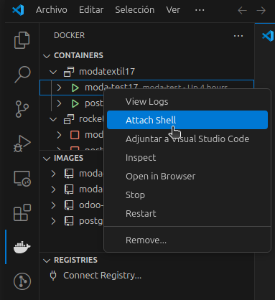Click the Connect Registry... link

click(x=103, y=276)
